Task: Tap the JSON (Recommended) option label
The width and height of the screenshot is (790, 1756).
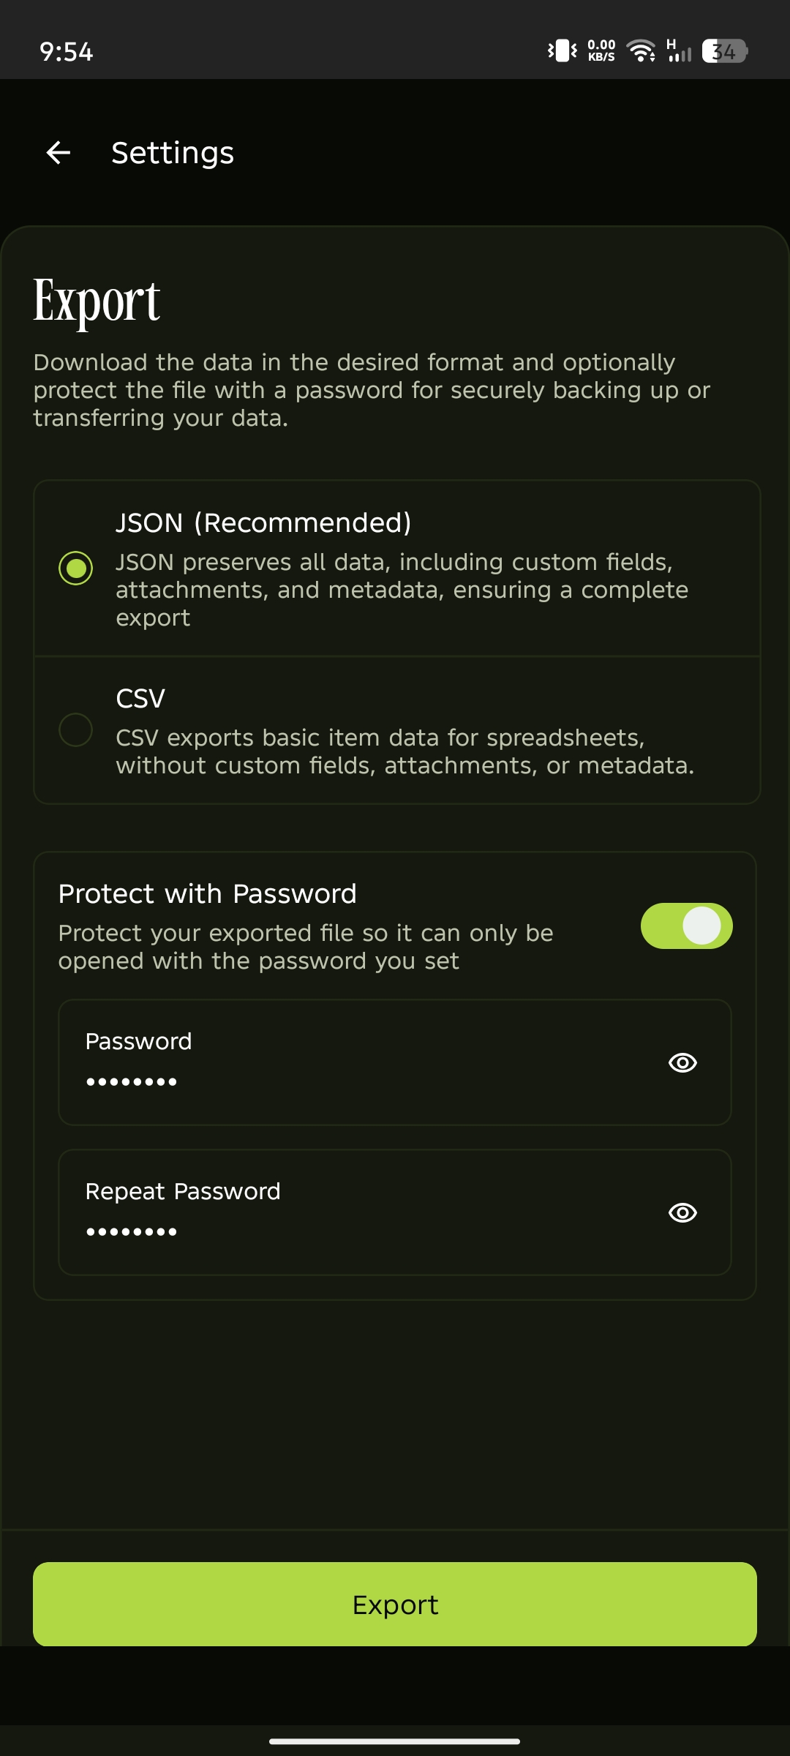Action: pos(263,523)
